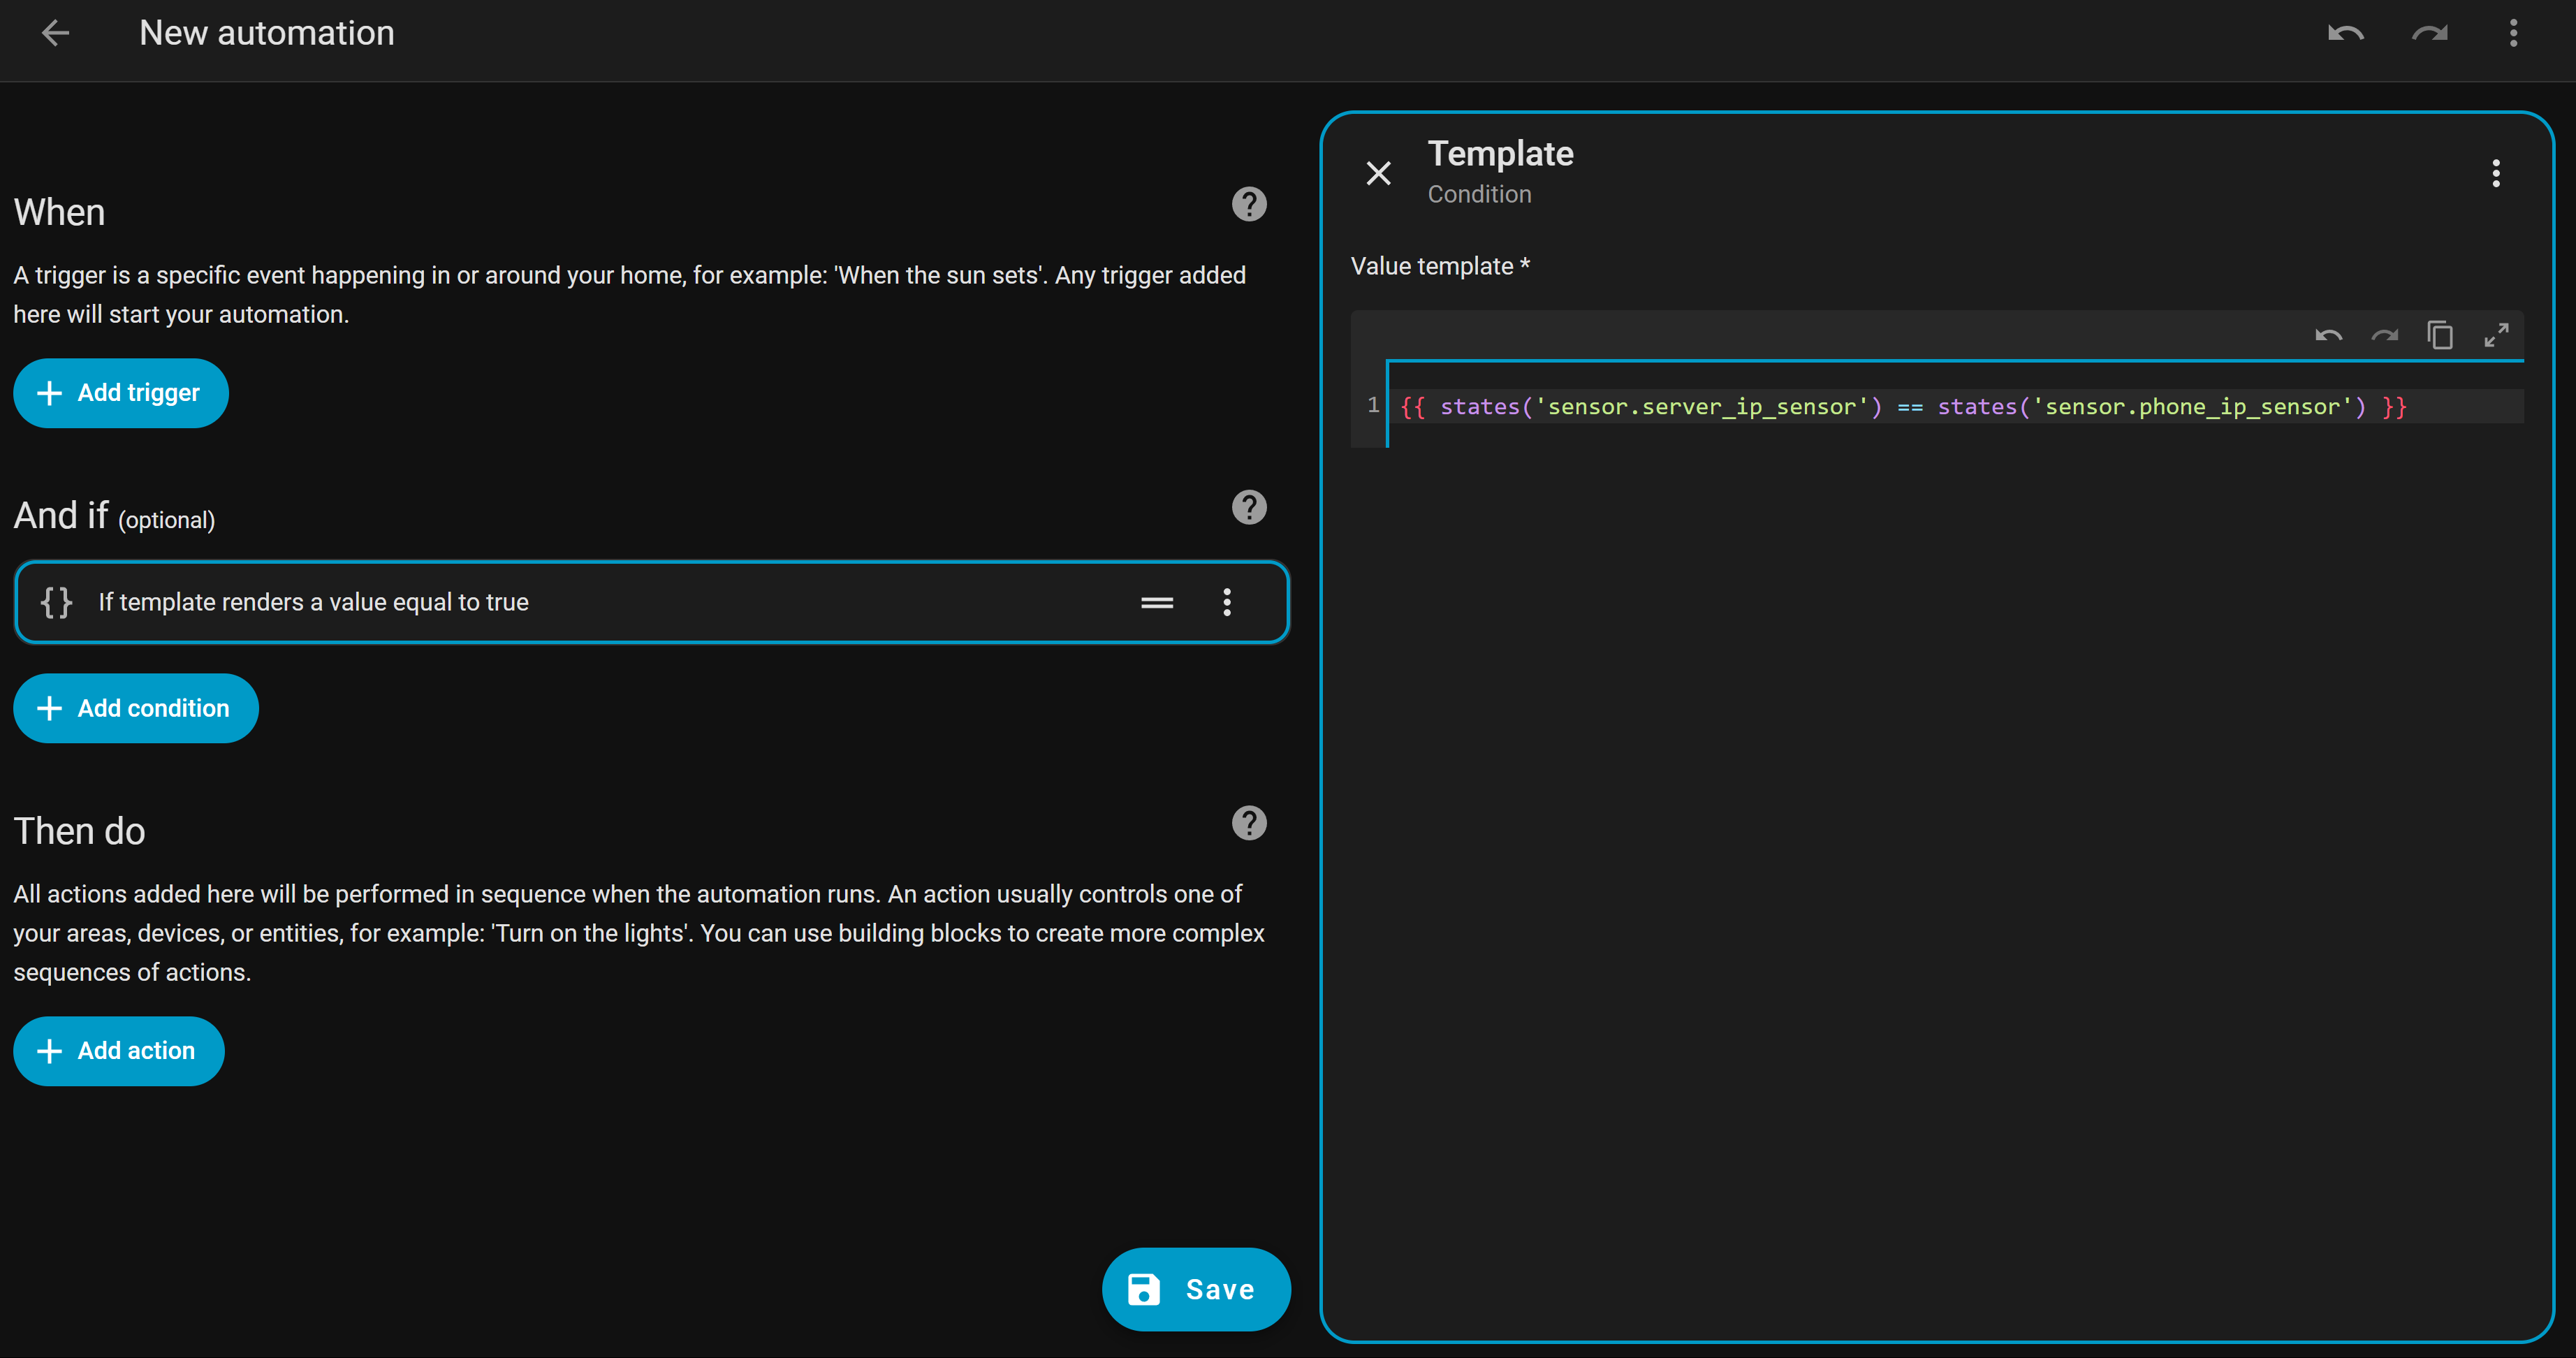Click the back arrow in header

[x=56, y=33]
